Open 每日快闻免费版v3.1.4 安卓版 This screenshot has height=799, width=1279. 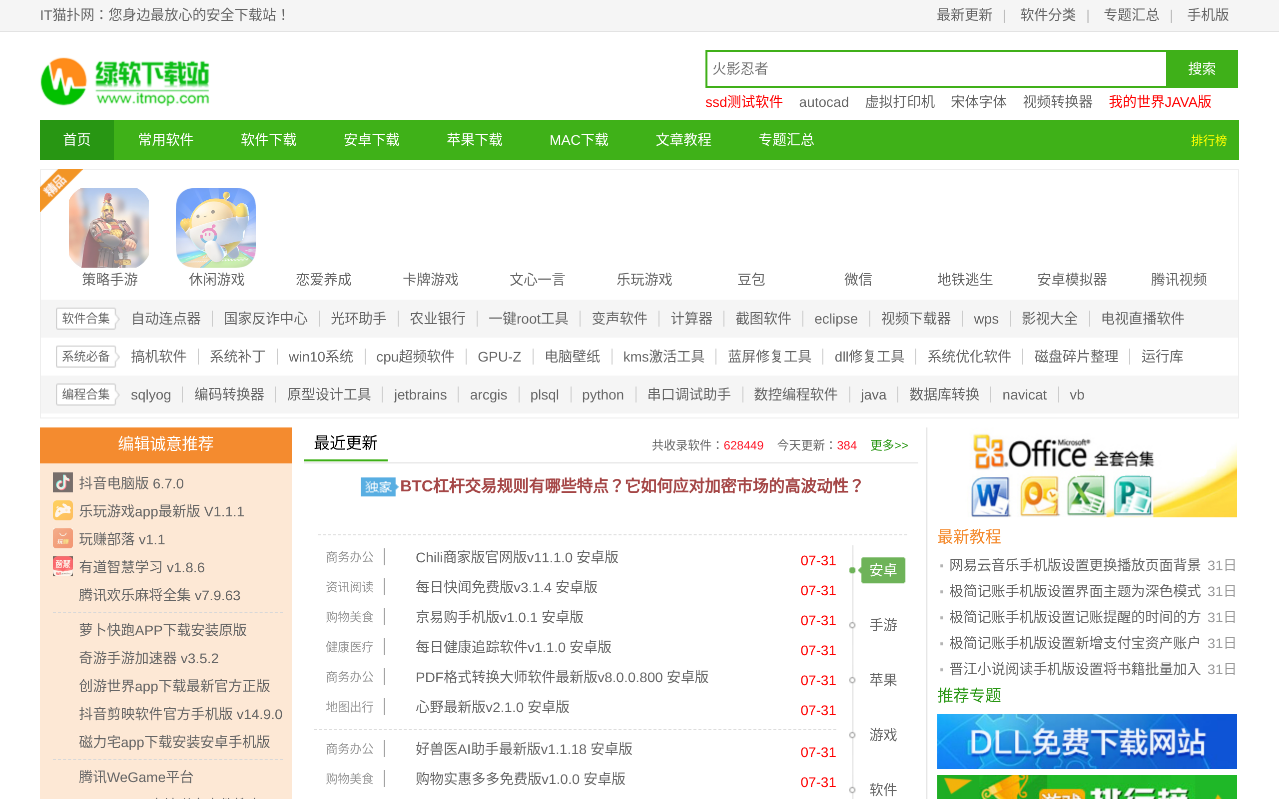(506, 588)
